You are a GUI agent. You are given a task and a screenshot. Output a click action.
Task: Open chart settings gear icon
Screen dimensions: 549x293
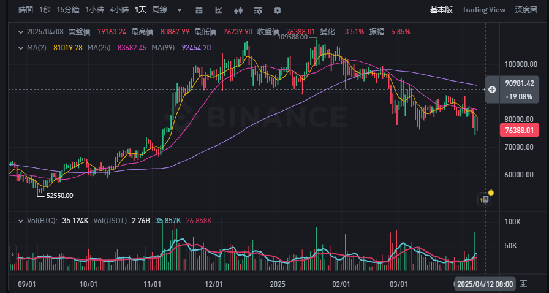[278, 10]
